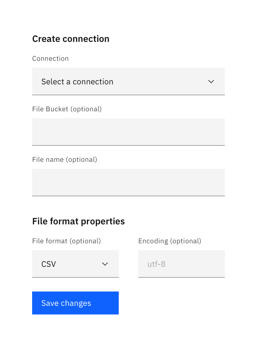Click the 'Save changes' button label text
This screenshot has width=257, height=342.
pos(66,303)
